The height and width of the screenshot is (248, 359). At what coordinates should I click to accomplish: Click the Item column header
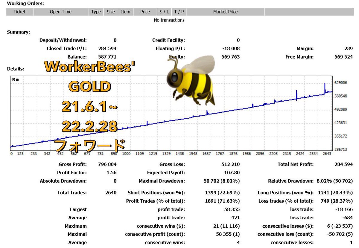tap(125, 12)
